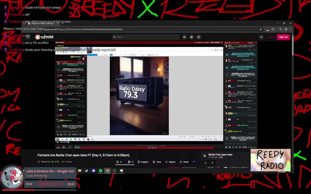This screenshot has height=194, width=311.
Task: Toggle playlist loop
Action: click(x=205, y=163)
